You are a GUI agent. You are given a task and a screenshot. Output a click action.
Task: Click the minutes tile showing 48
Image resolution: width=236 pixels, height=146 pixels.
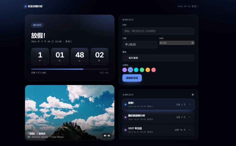point(80,56)
